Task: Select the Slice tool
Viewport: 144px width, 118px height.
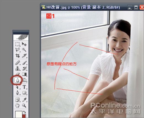Action: (24, 56)
